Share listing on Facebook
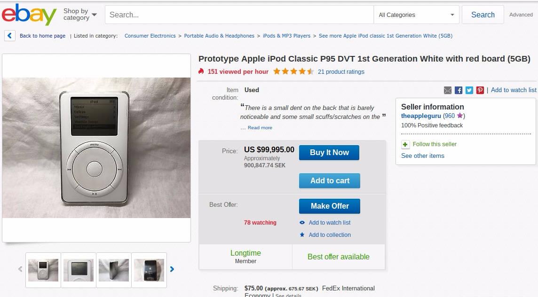 click(x=459, y=90)
